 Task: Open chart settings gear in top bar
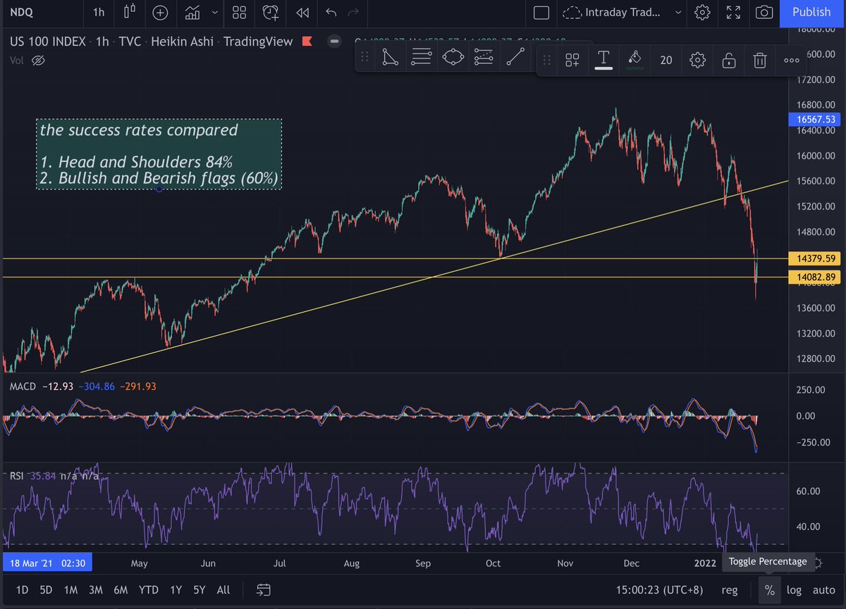[702, 12]
